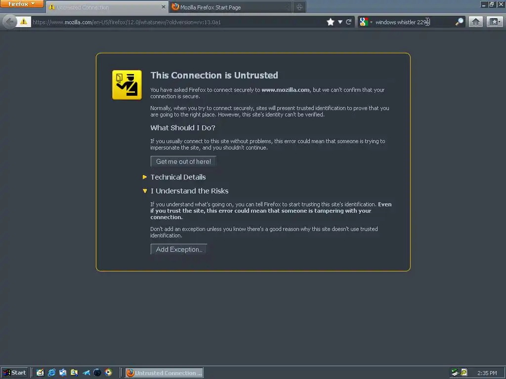Minimize the Firefox window
Image resolution: width=506 pixels, height=379 pixels.
[x=483, y=4]
